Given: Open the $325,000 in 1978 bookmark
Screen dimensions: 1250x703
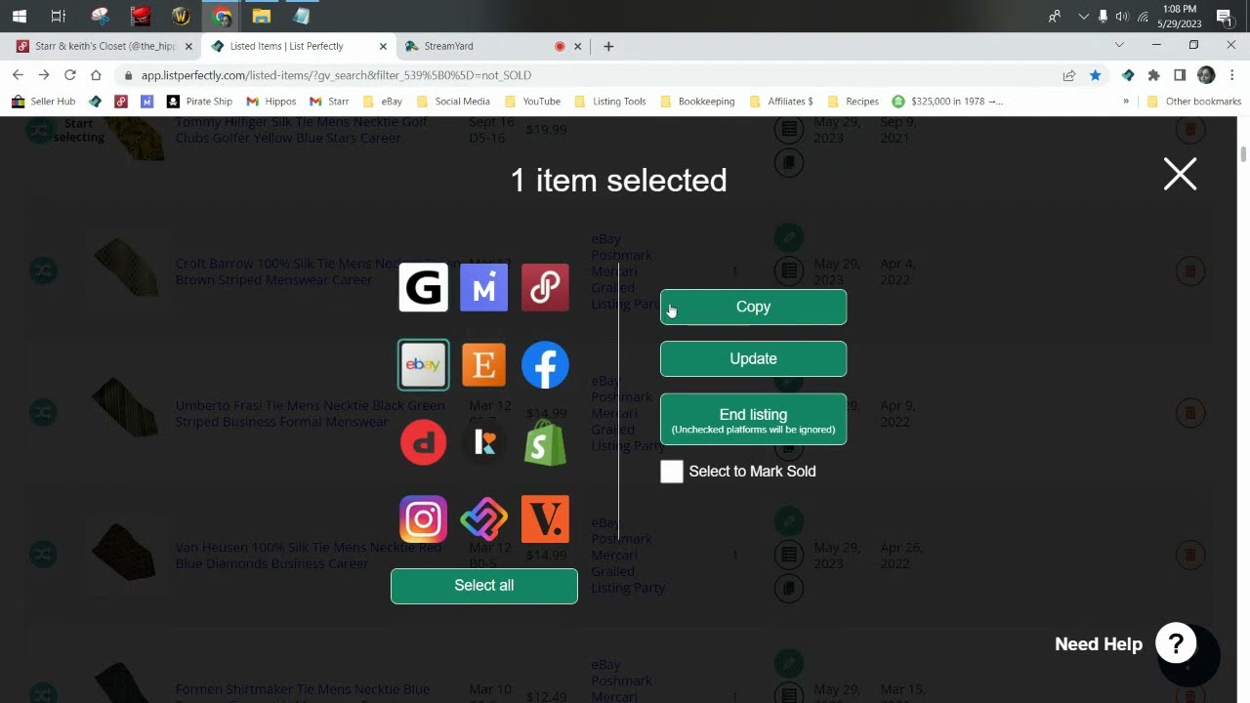Looking at the screenshot, I should [x=947, y=101].
